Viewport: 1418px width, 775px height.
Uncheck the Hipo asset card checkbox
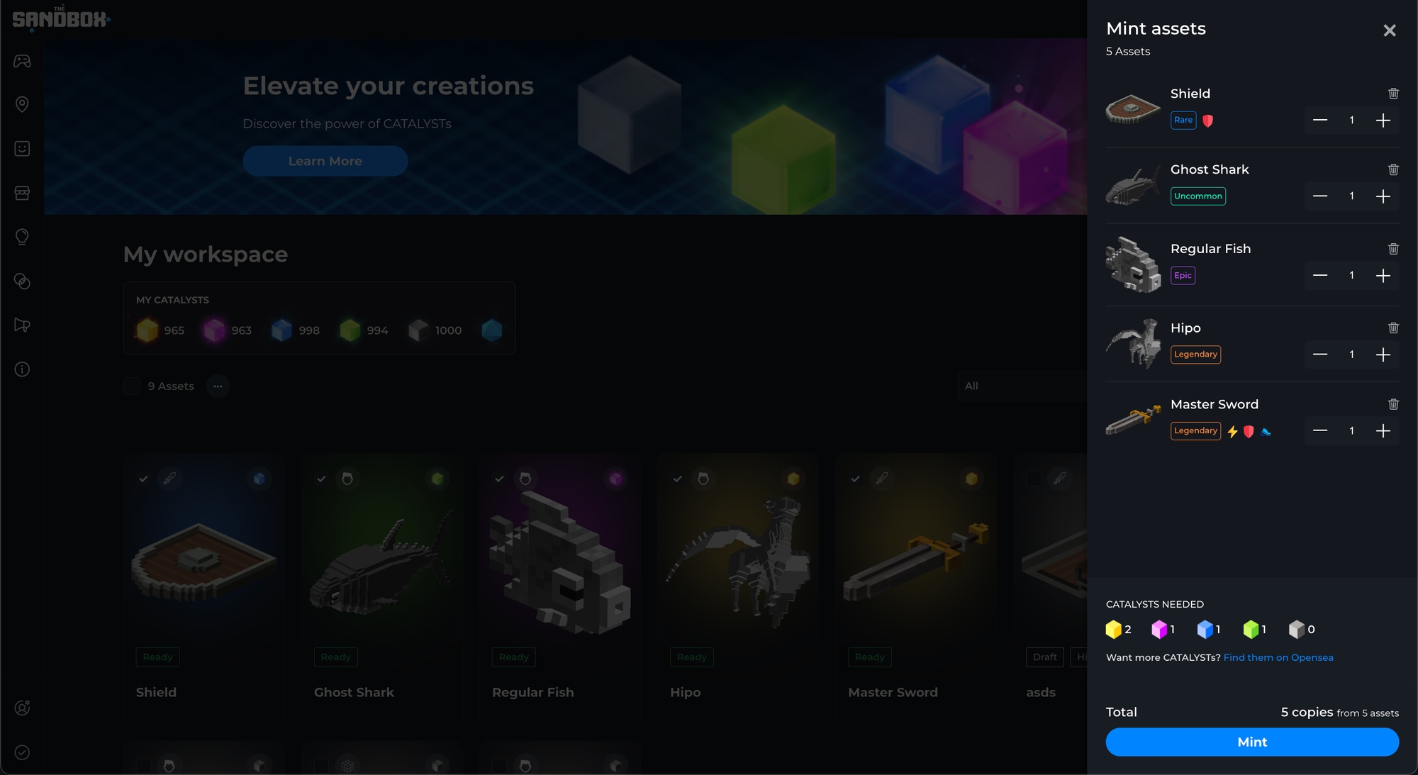(678, 479)
